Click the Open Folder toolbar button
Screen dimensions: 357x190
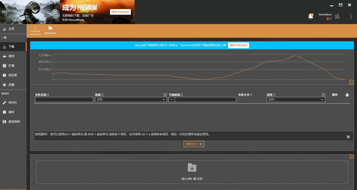coord(50,30)
